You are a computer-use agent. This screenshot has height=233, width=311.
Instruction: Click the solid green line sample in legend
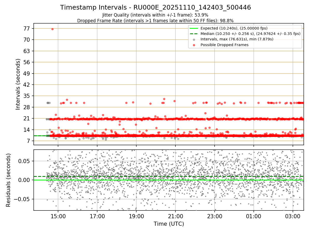[x=194, y=28]
